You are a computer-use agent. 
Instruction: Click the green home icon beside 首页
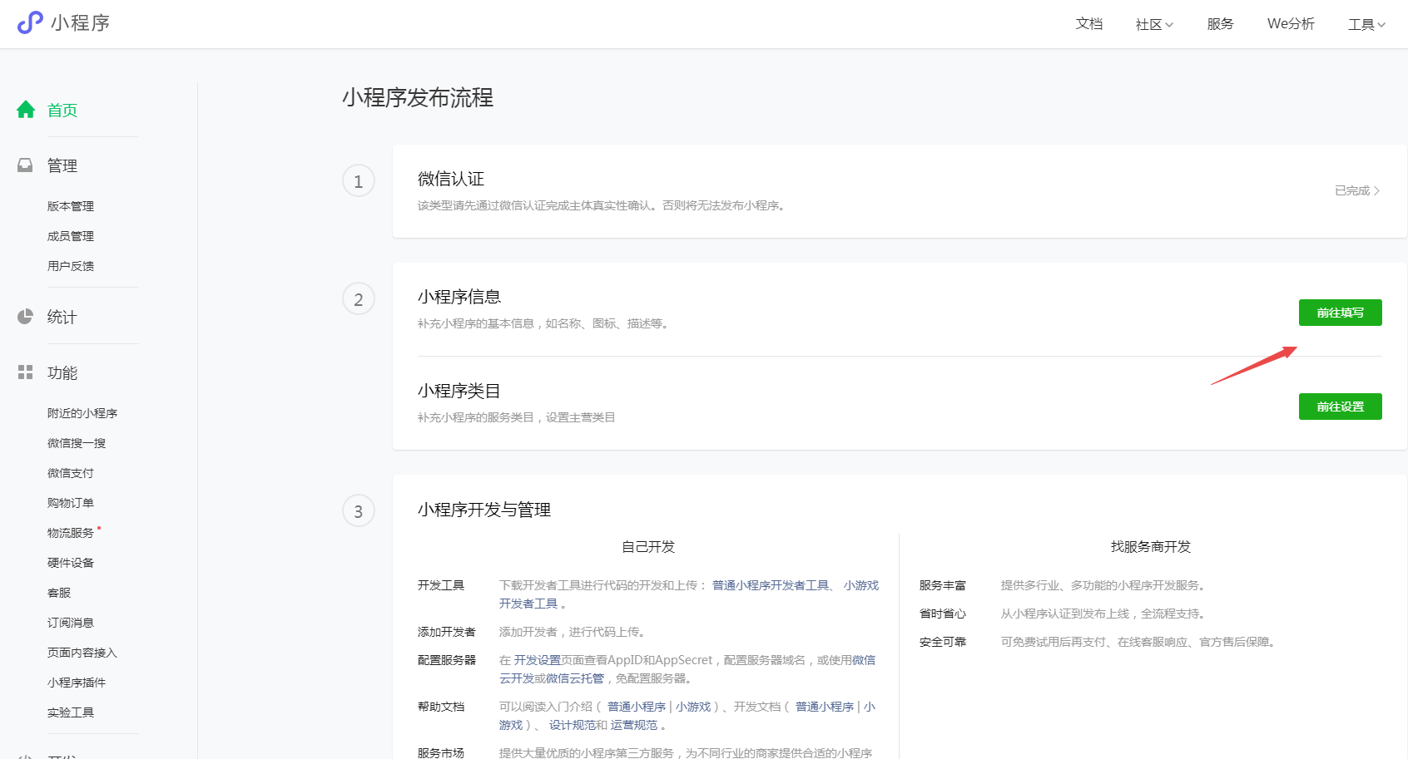point(26,110)
